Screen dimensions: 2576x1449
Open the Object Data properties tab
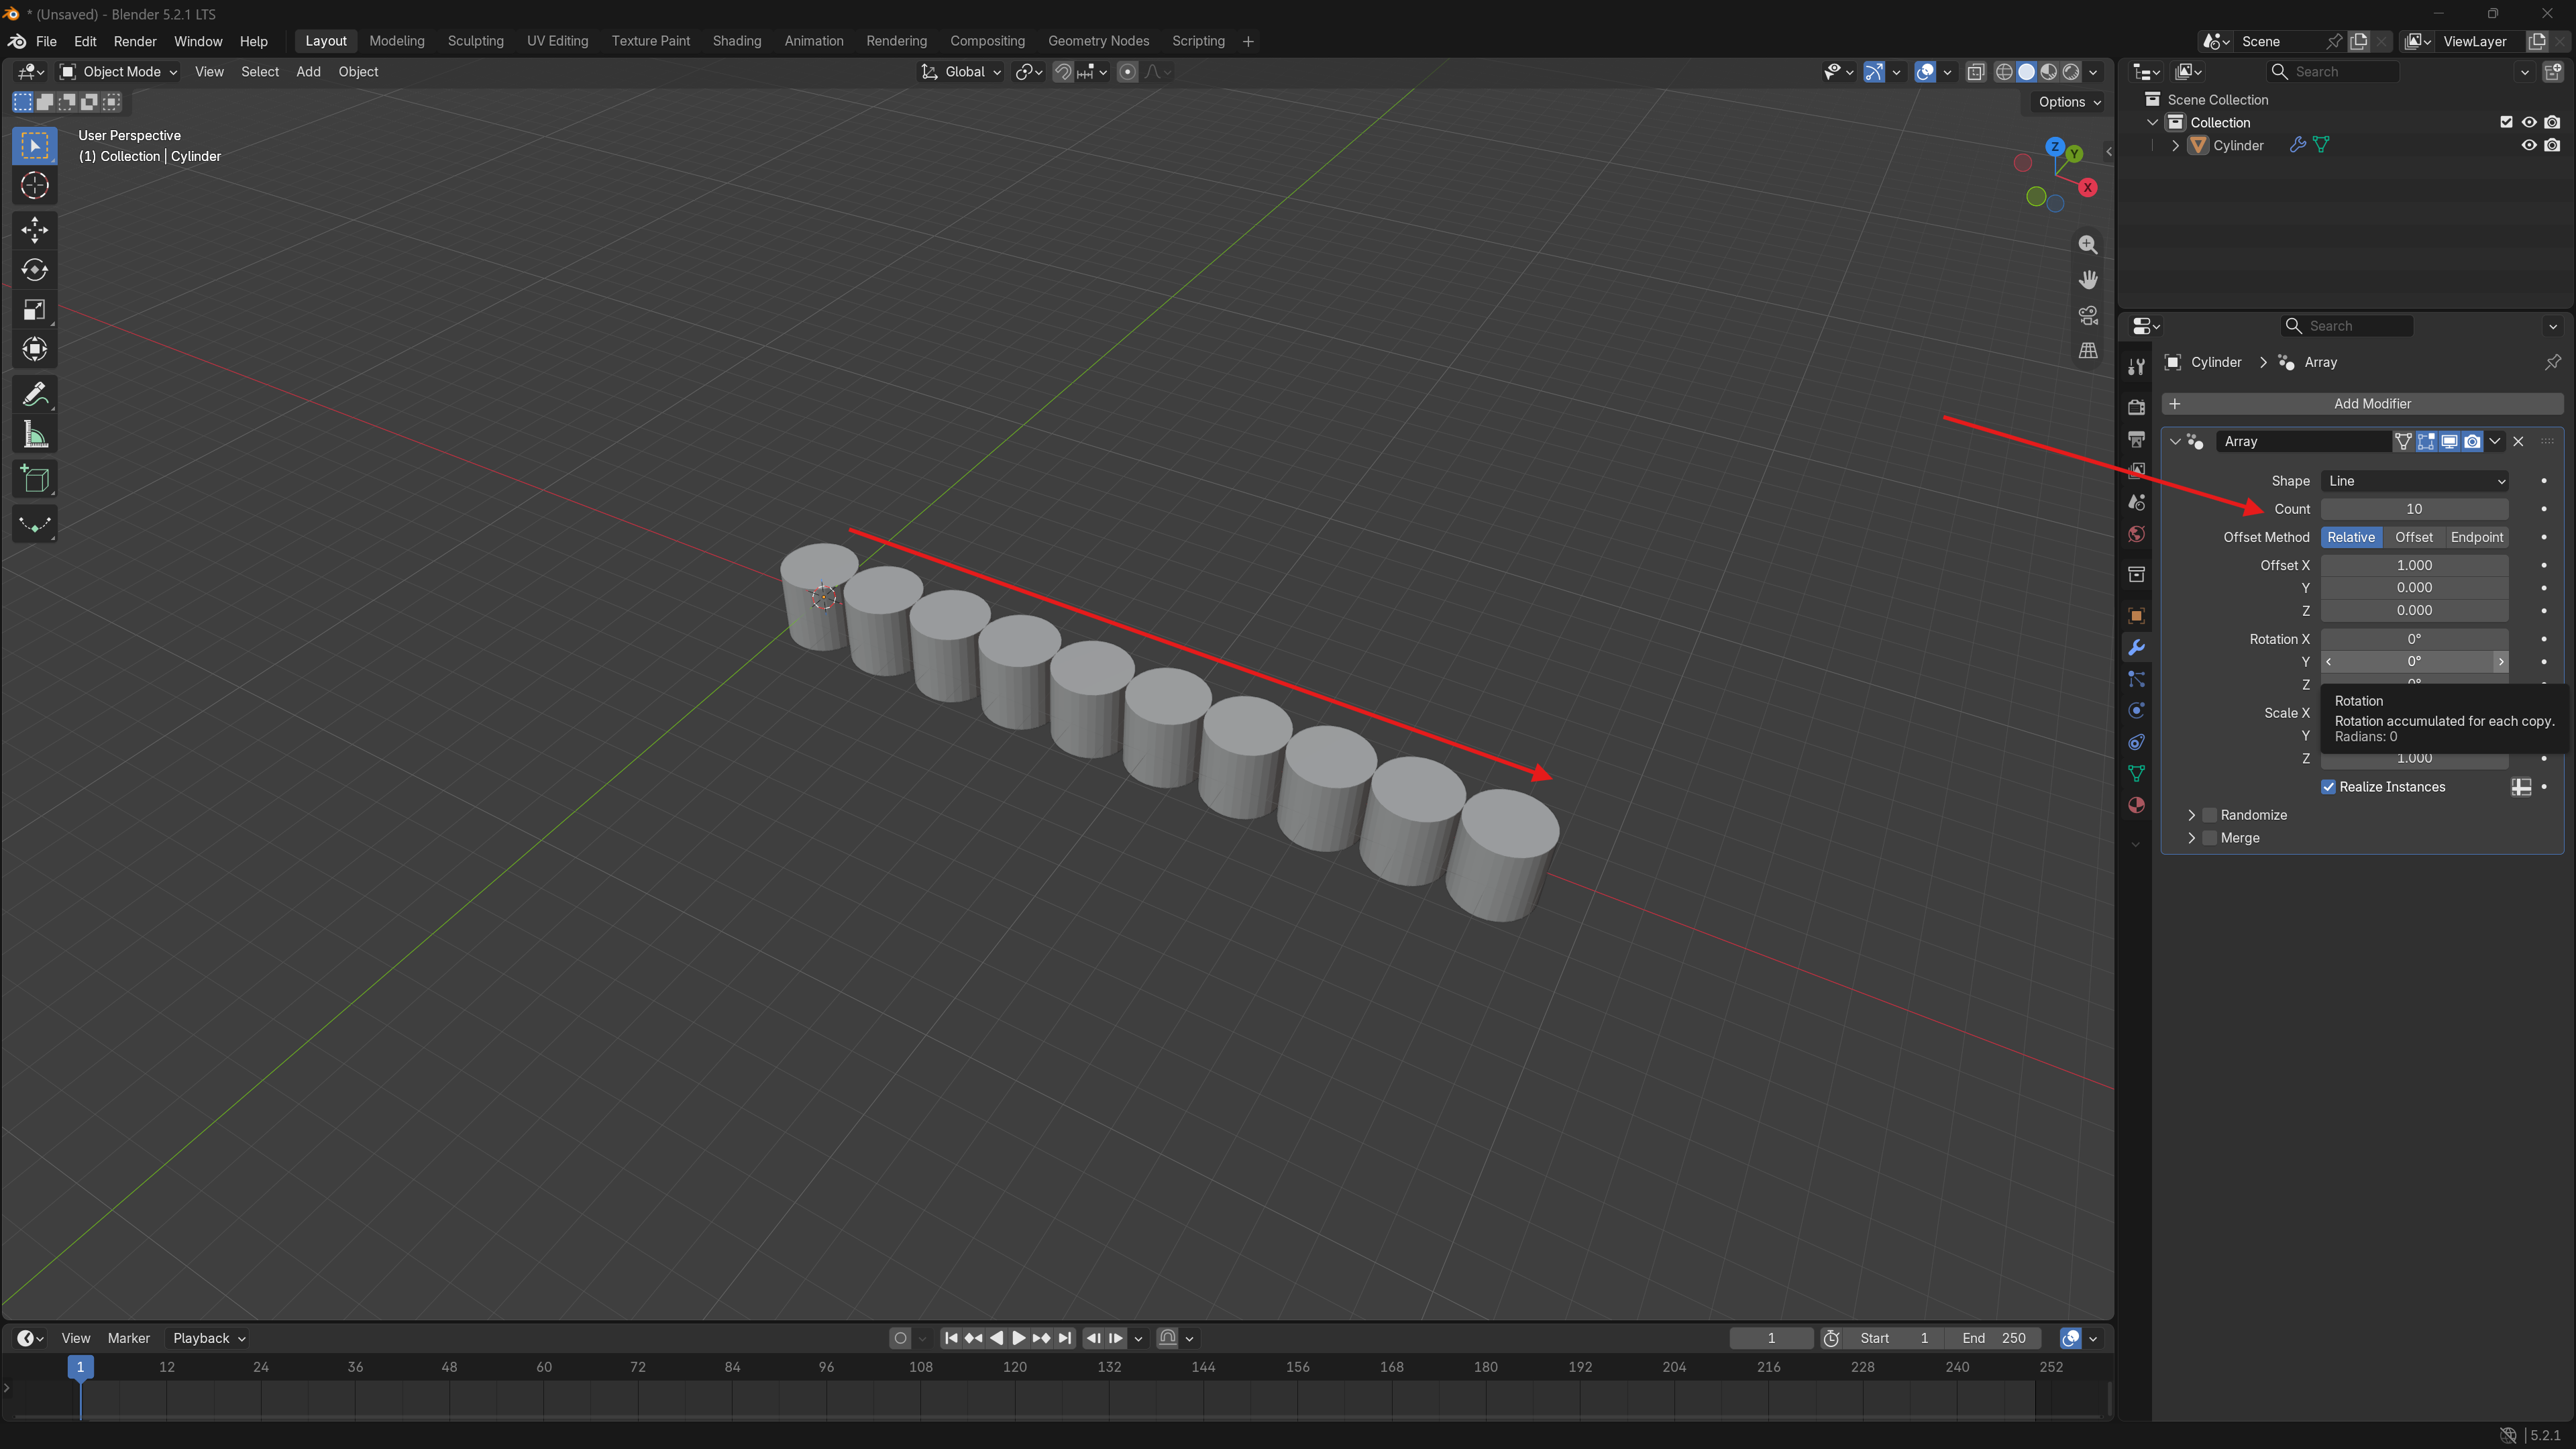[2136, 774]
